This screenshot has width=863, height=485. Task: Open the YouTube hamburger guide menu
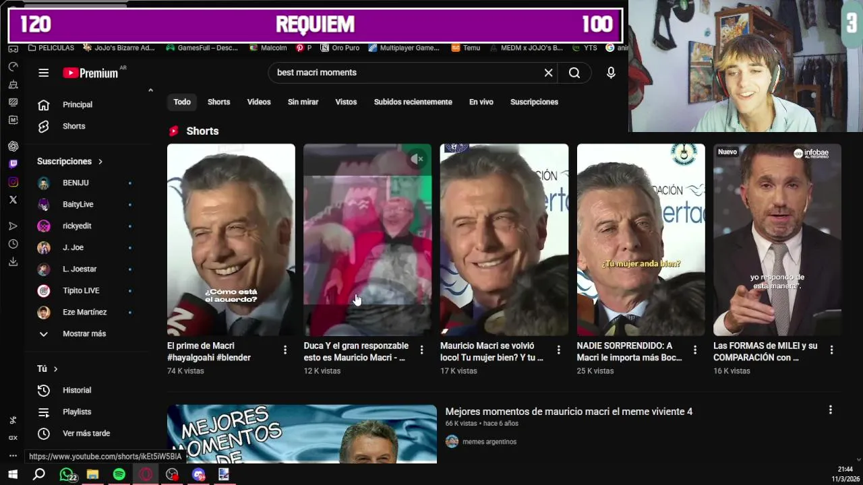click(x=44, y=73)
